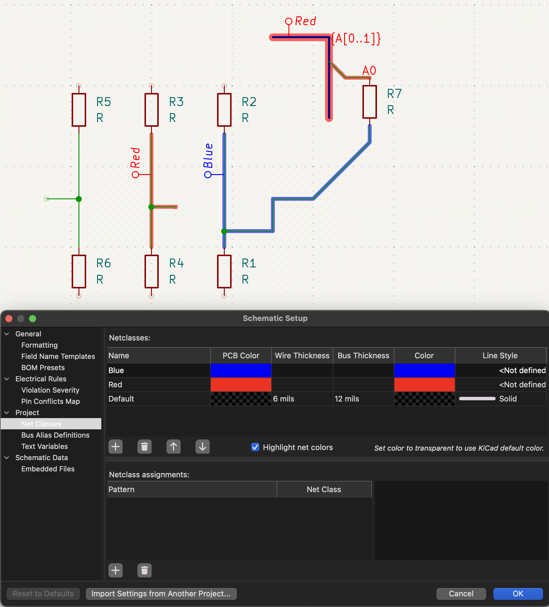Collapse the Project tree section
Image resolution: width=549 pixels, height=607 pixels.
click(x=7, y=412)
